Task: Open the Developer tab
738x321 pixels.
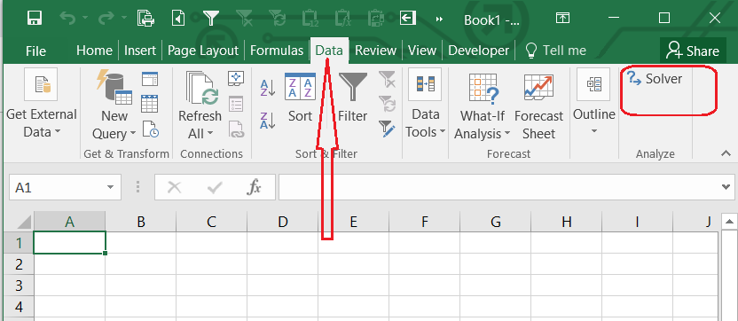Action: click(x=479, y=51)
